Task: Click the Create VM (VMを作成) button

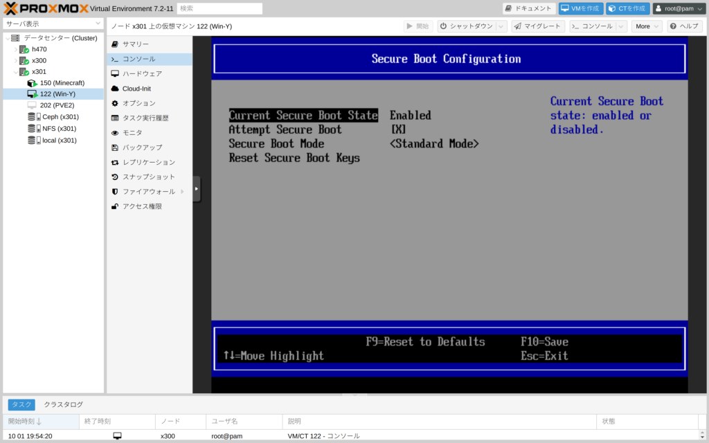Action: pyautogui.click(x=581, y=8)
